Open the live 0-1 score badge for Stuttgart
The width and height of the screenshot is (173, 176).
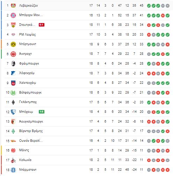[42, 25]
